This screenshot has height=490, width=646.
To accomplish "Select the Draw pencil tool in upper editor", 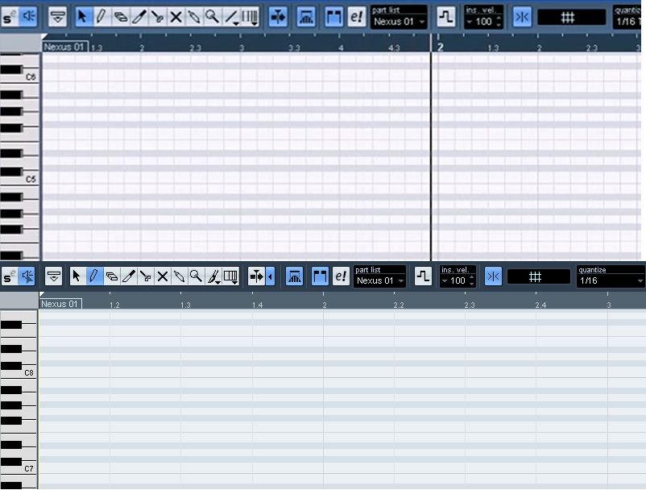I will click(x=101, y=15).
